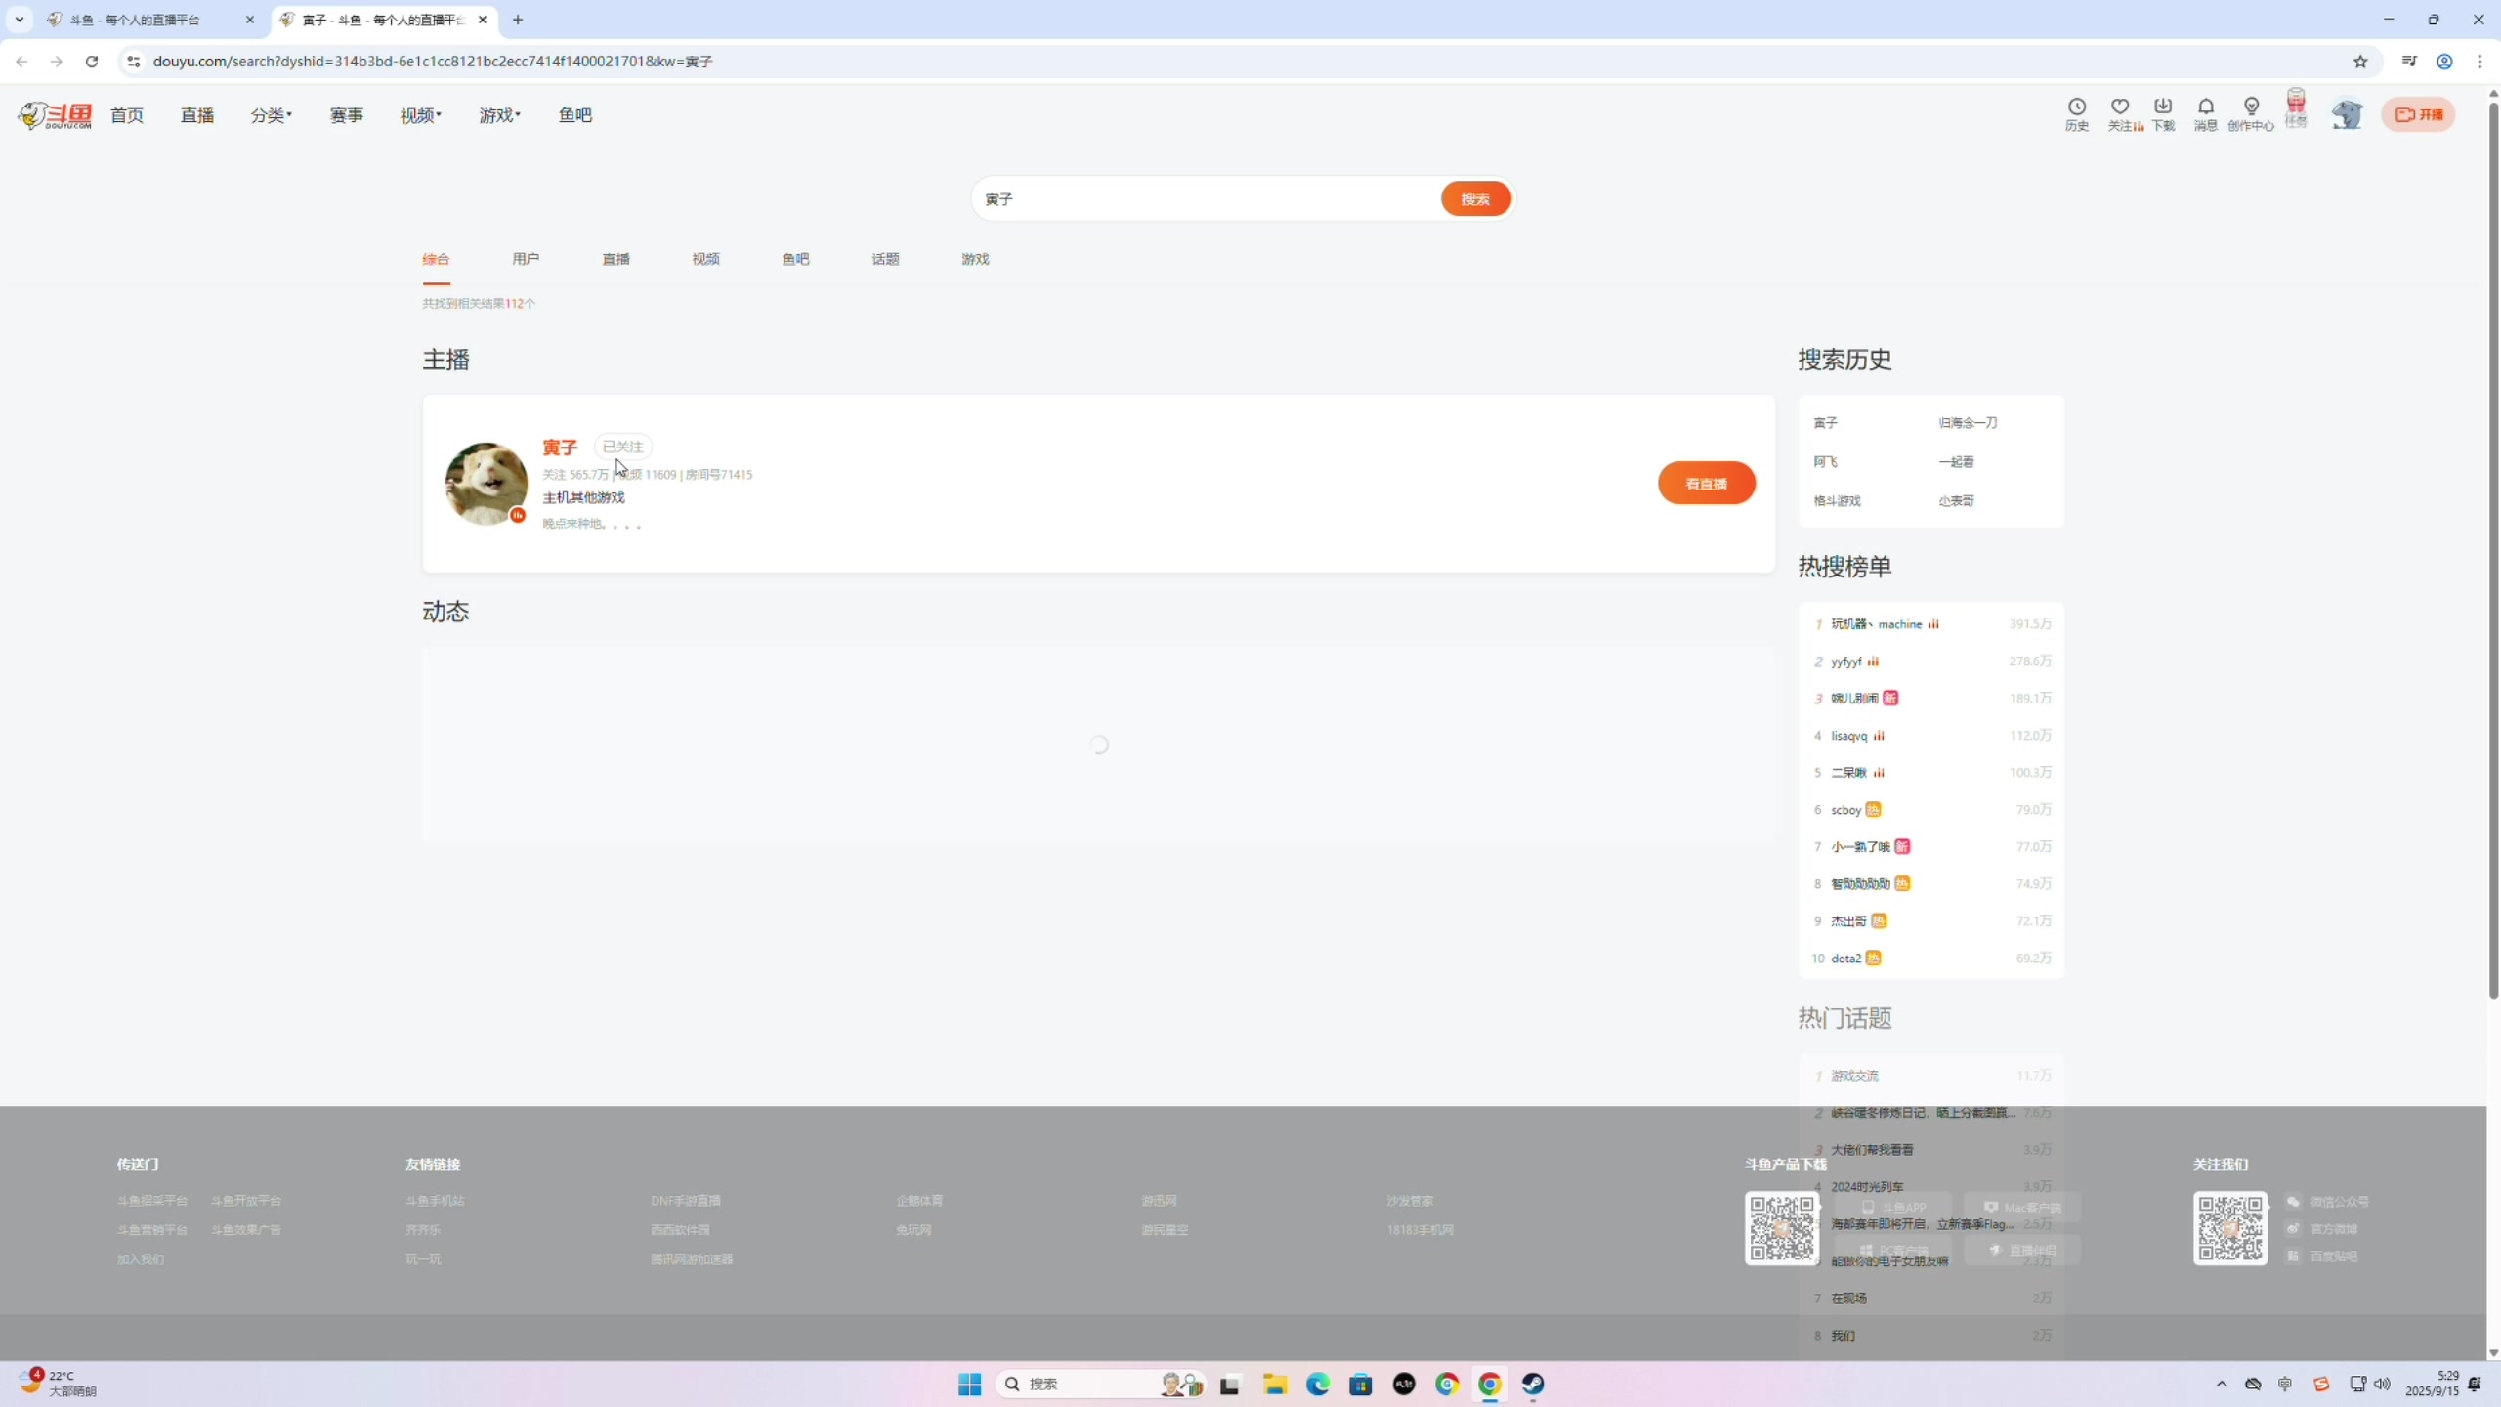Open the site information icon in the address bar

pos(133,62)
